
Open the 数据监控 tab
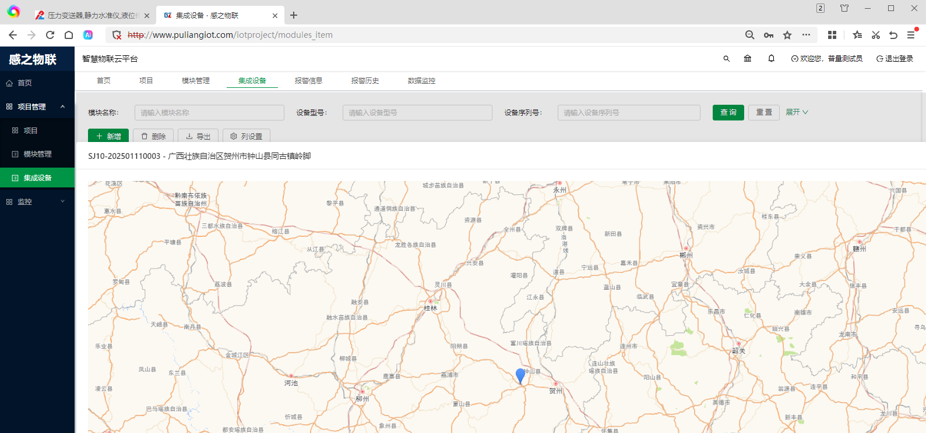click(x=421, y=81)
